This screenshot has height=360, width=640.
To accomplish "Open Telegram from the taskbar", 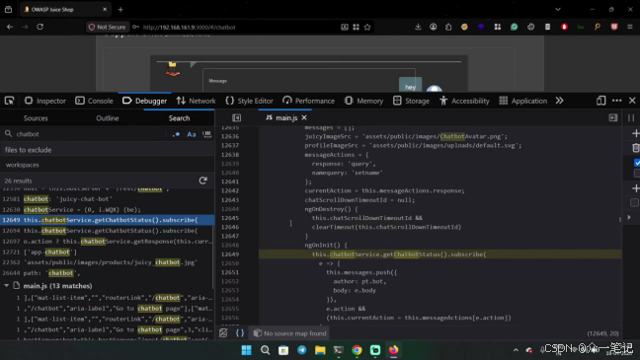I will coord(301,350).
